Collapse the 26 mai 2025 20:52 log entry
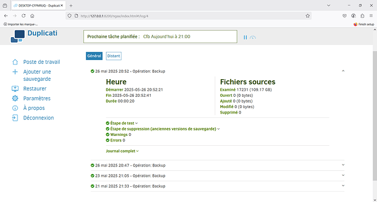The image size is (377, 202). click(x=343, y=71)
